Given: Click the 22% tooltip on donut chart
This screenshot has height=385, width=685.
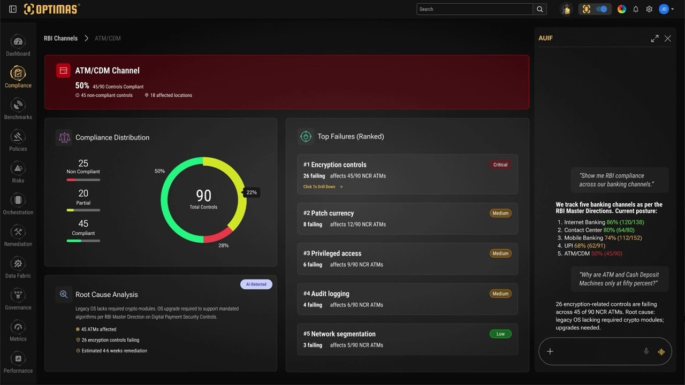Looking at the screenshot, I should pyautogui.click(x=252, y=192).
